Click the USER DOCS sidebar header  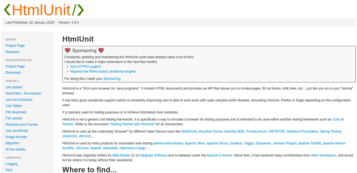[x=13, y=158]
